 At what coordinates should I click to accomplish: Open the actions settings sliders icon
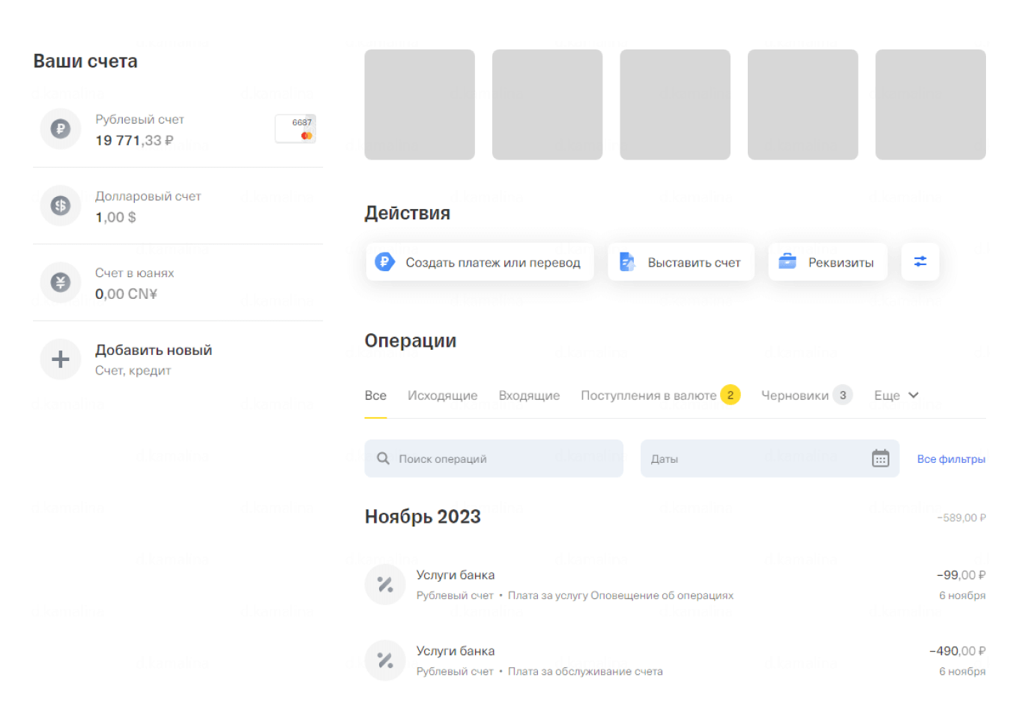(920, 261)
